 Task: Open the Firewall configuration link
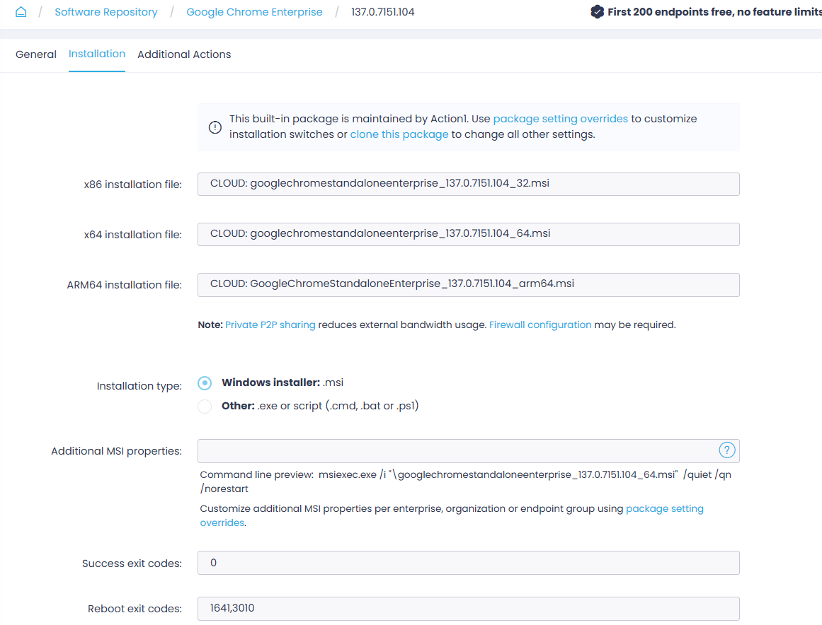point(540,325)
